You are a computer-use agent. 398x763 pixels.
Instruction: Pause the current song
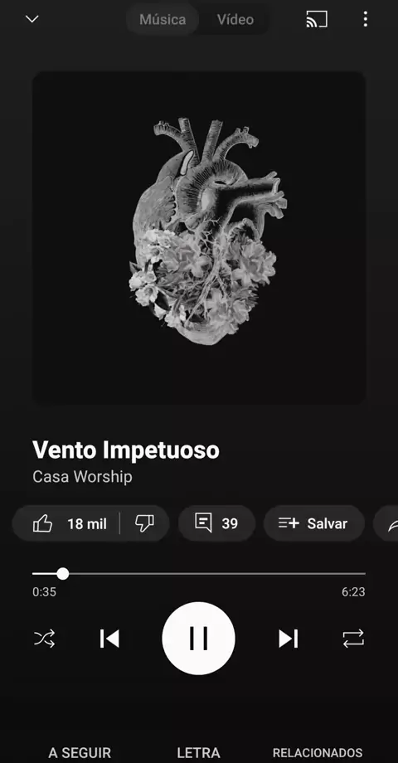click(x=198, y=639)
